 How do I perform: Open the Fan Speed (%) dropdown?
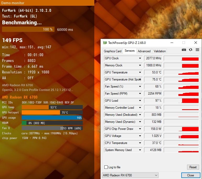tap(140, 86)
